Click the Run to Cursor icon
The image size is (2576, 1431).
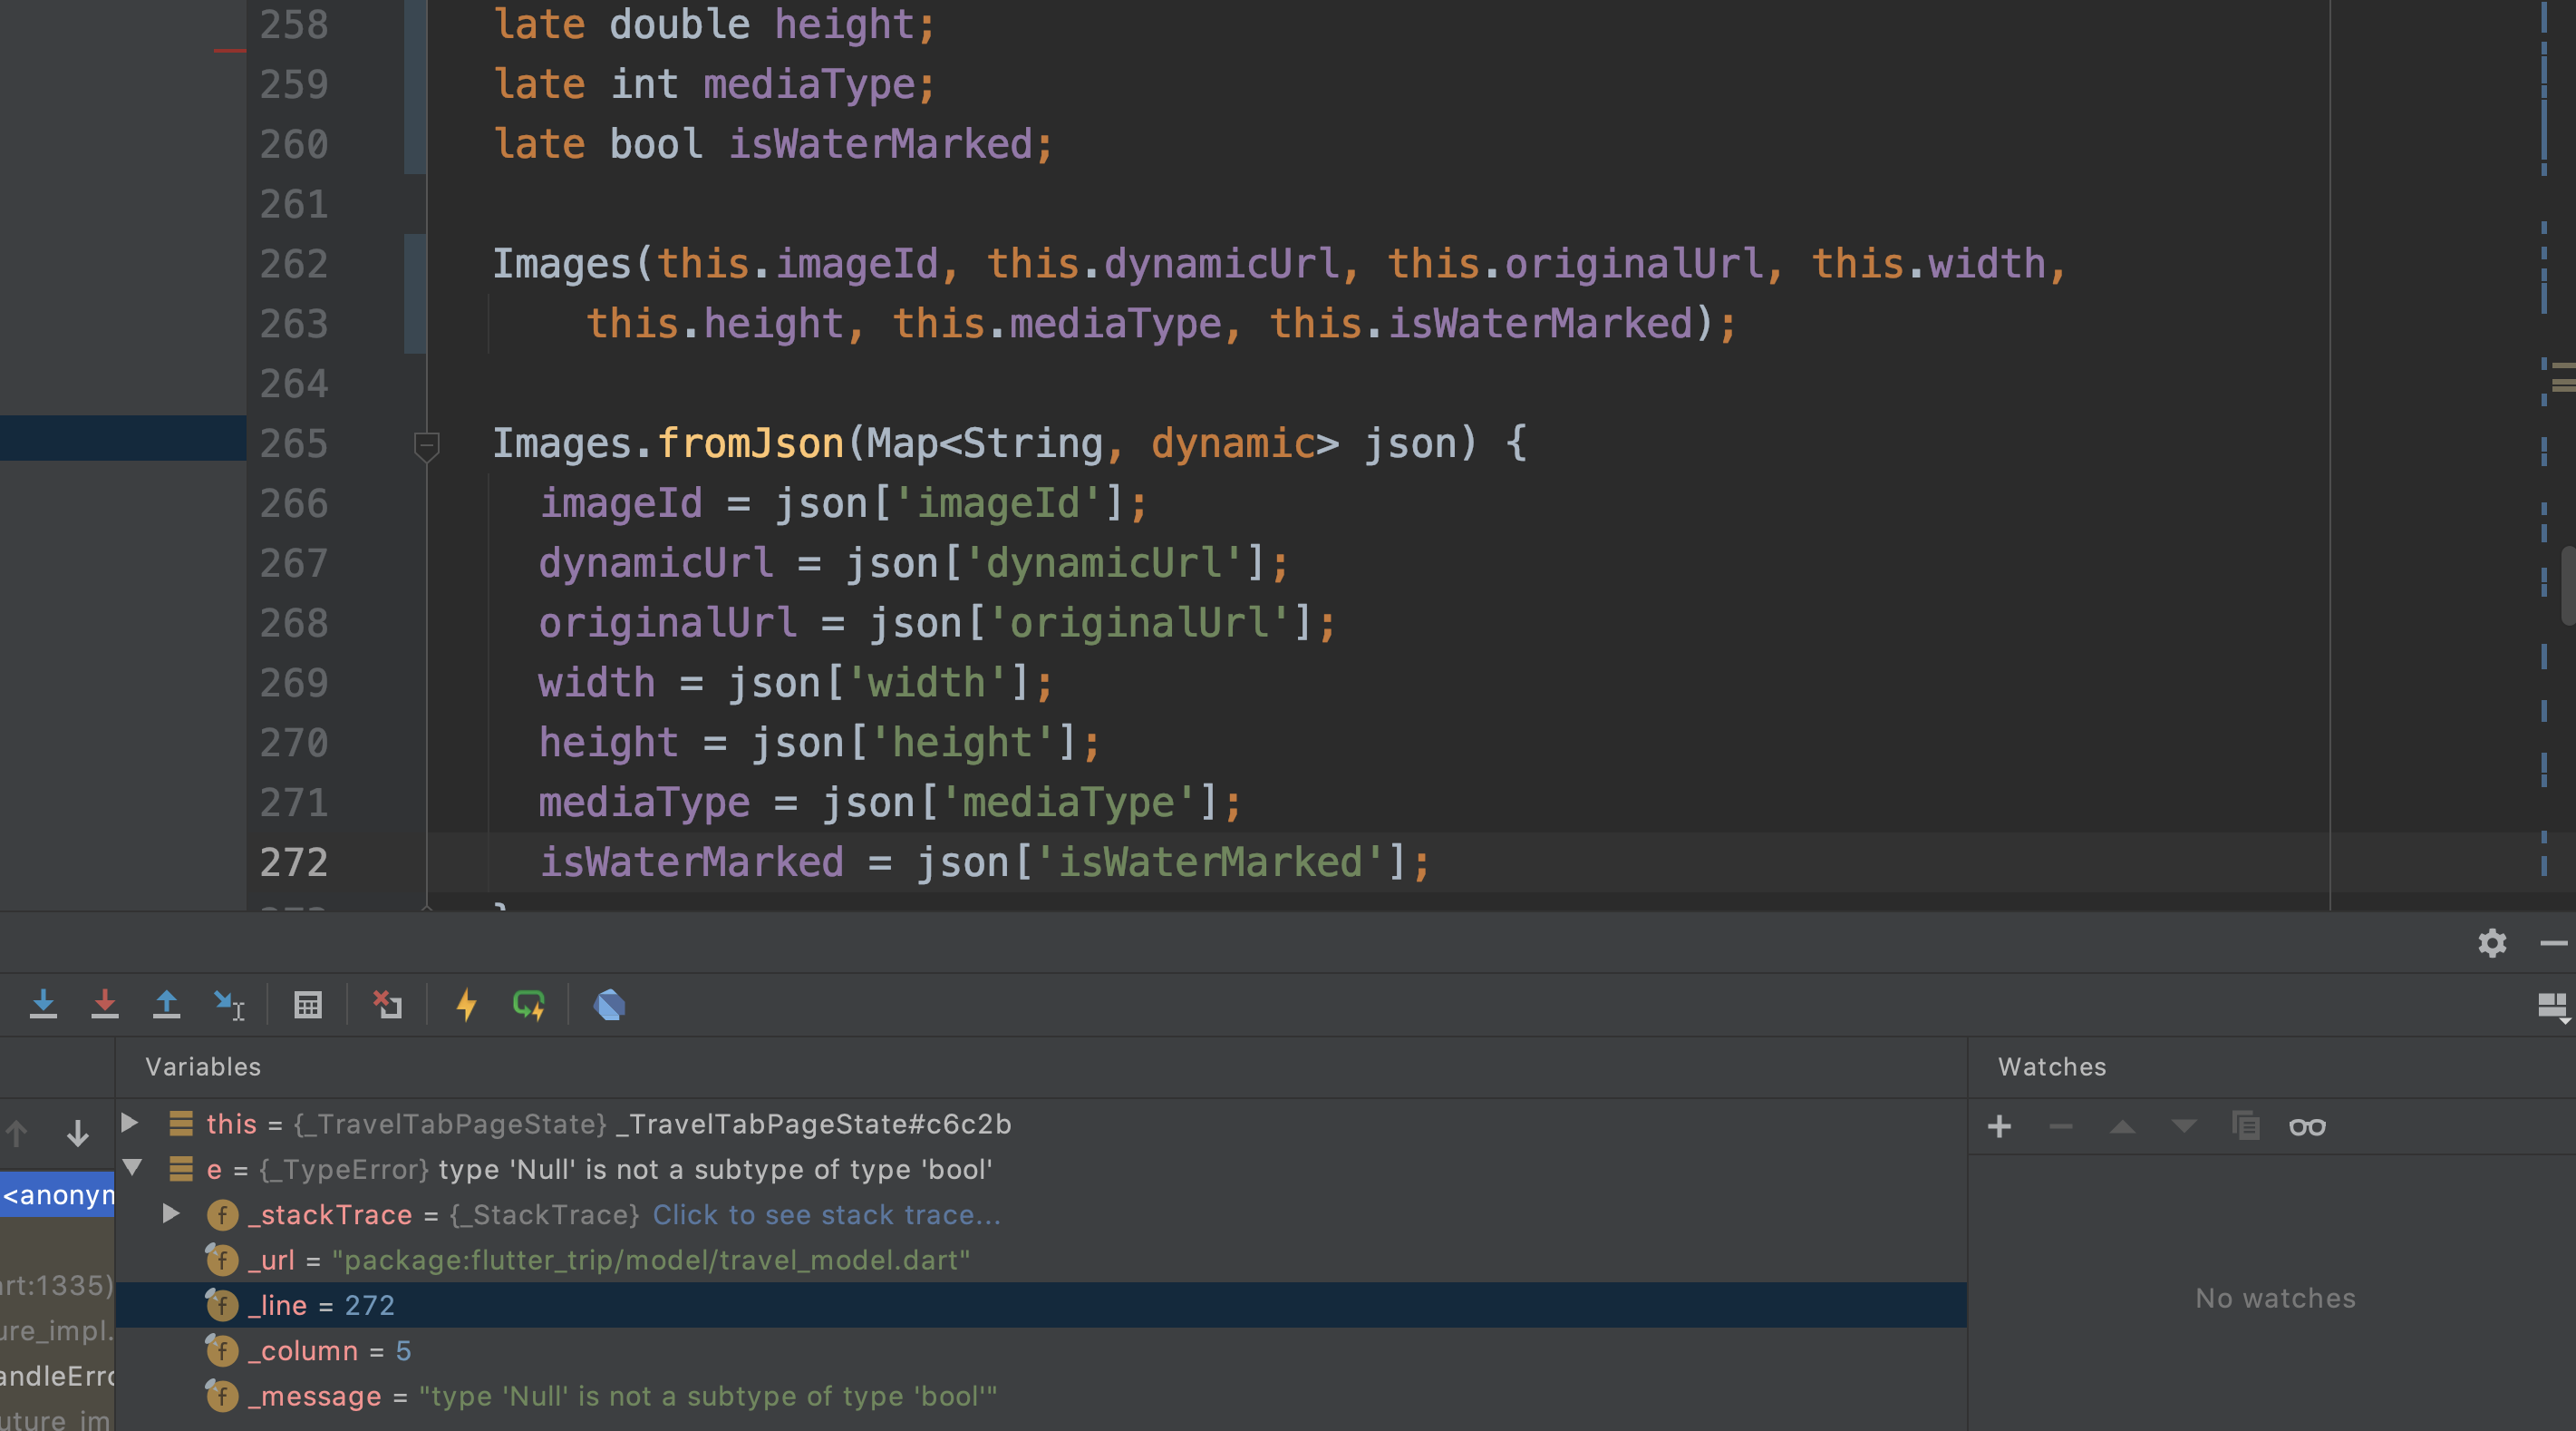pyautogui.click(x=229, y=1004)
